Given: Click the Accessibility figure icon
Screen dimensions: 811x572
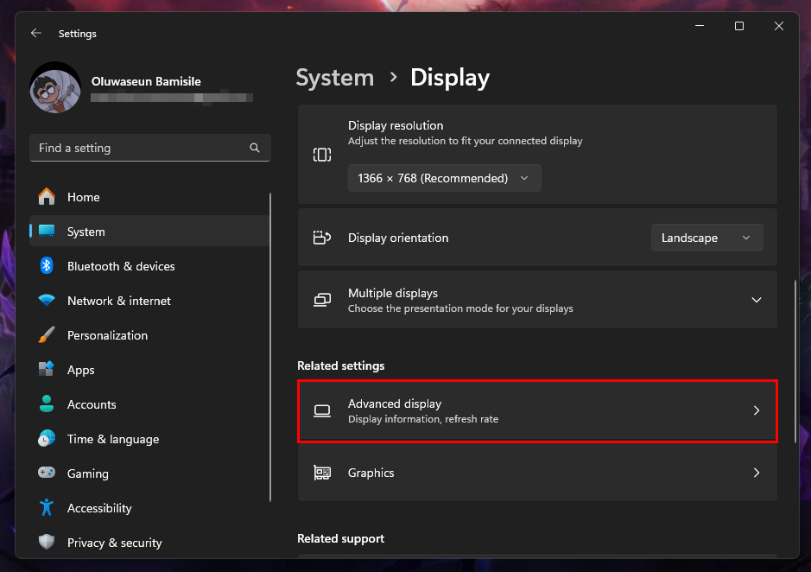Looking at the screenshot, I should [x=47, y=508].
